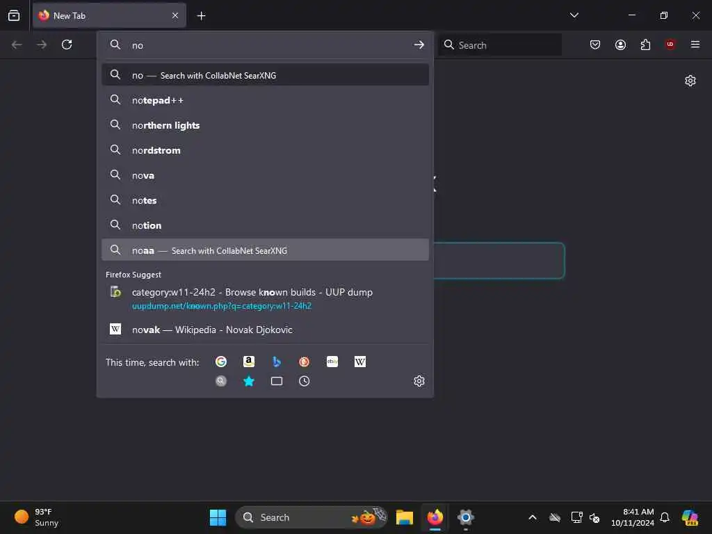Show hidden system tray icons
This screenshot has width=712, height=534.
pyautogui.click(x=533, y=517)
